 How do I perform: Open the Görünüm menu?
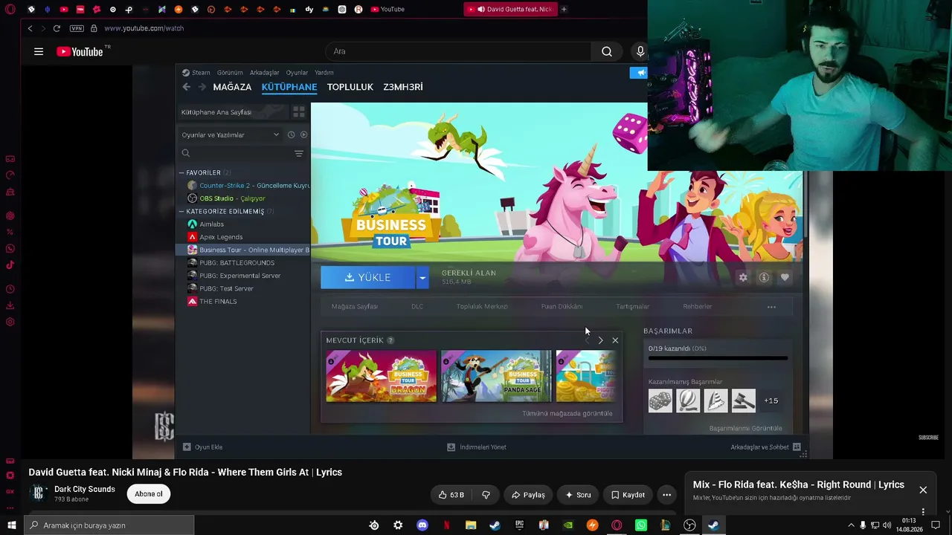tap(230, 73)
